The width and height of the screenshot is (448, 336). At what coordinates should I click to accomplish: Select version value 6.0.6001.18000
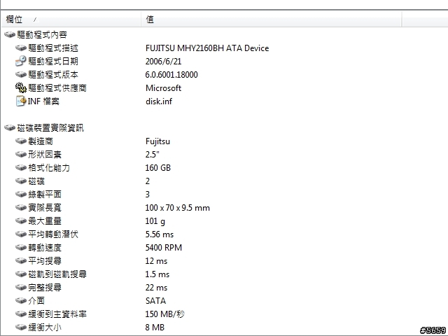click(171, 75)
